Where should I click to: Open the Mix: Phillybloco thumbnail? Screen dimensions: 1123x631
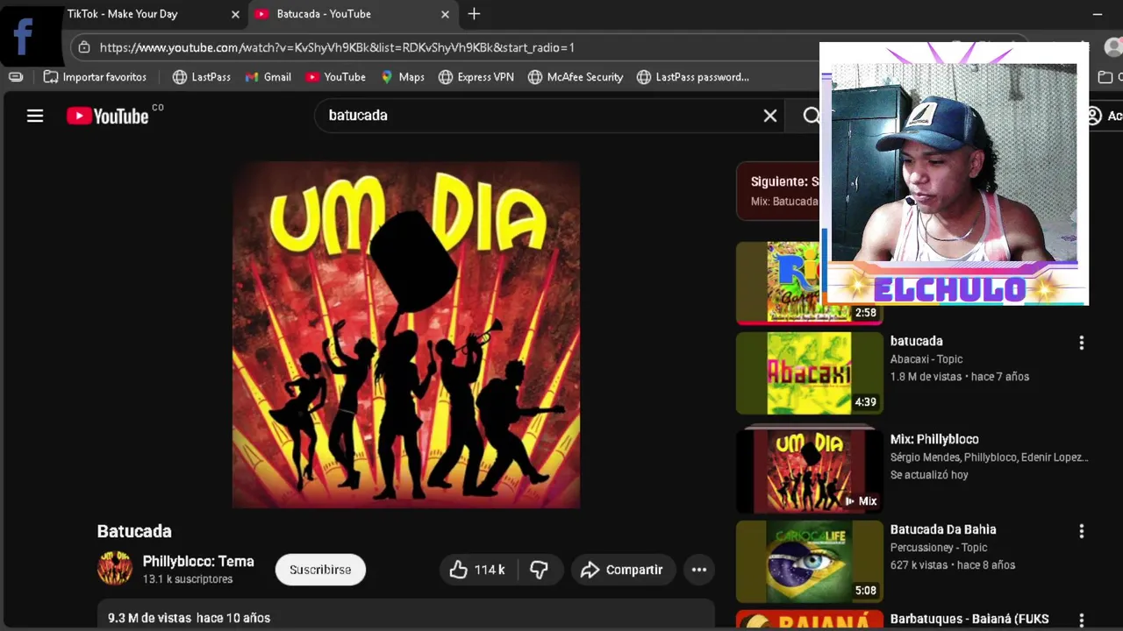click(x=810, y=471)
